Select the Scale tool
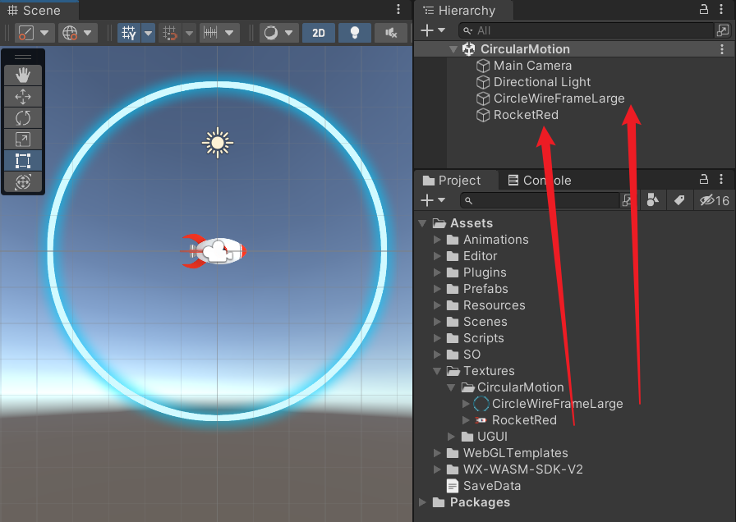 pyautogui.click(x=23, y=139)
